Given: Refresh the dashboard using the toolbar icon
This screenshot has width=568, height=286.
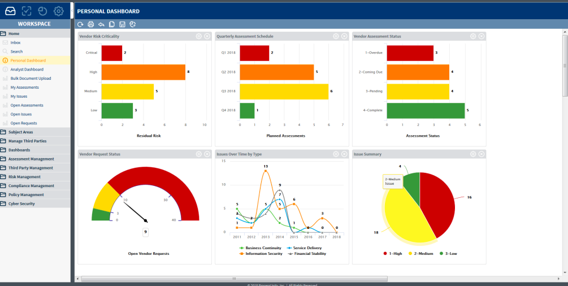Looking at the screenshot, I should click(x=80, y=24).
